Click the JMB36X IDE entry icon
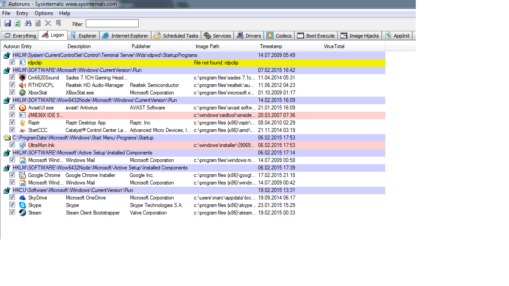The width and height of the screenshot is (509, 286). click(x=23, y=115)
